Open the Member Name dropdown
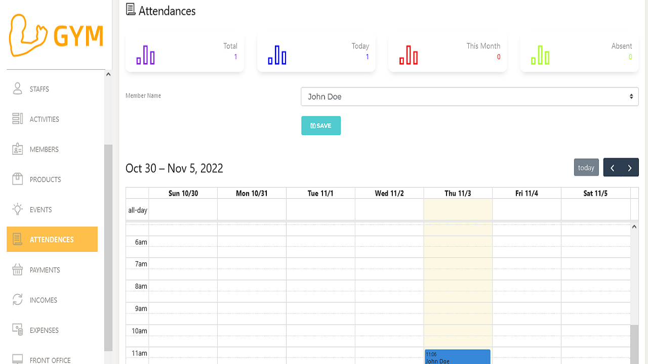 [469, 96]
